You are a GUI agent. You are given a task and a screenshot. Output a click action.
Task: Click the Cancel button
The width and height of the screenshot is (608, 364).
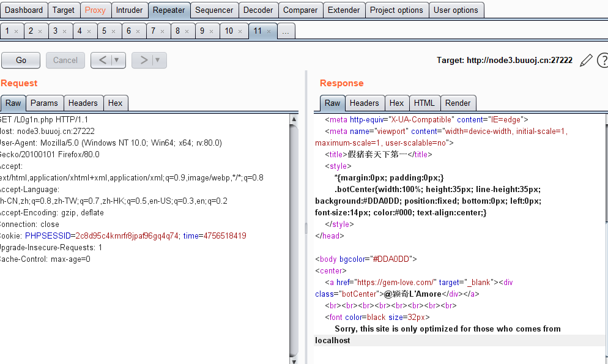coord(65,61)
